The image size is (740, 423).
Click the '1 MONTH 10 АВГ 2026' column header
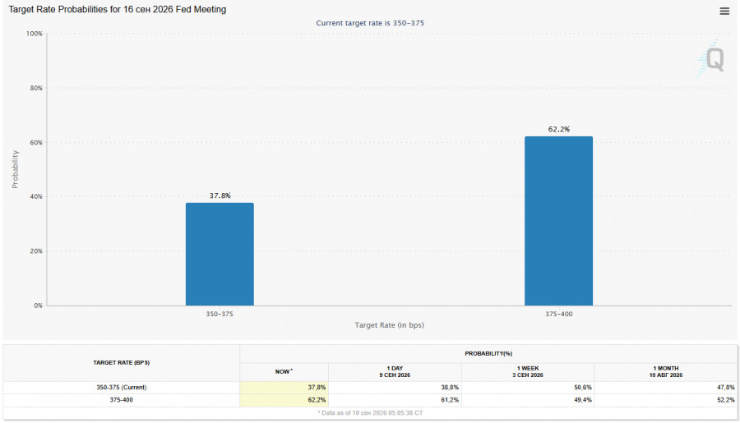pos(665,371)
